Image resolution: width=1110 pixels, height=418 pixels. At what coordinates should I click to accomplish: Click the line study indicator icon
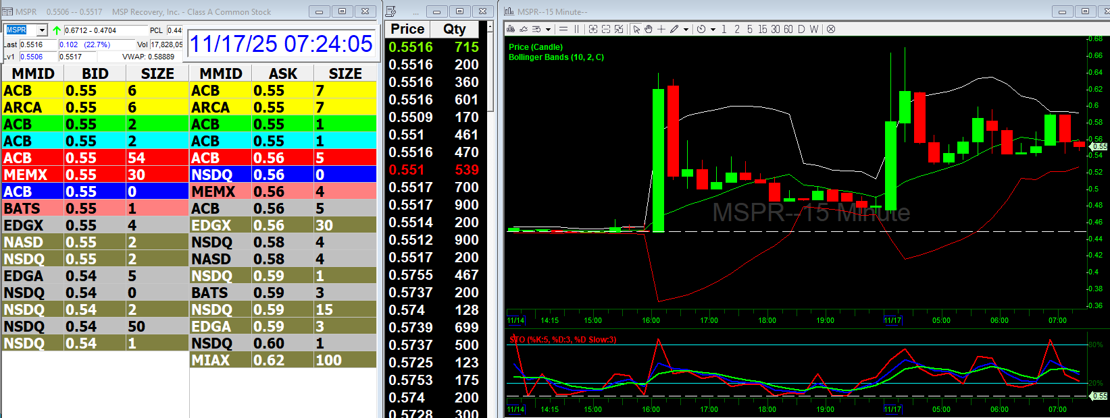(x=524, y=29)
